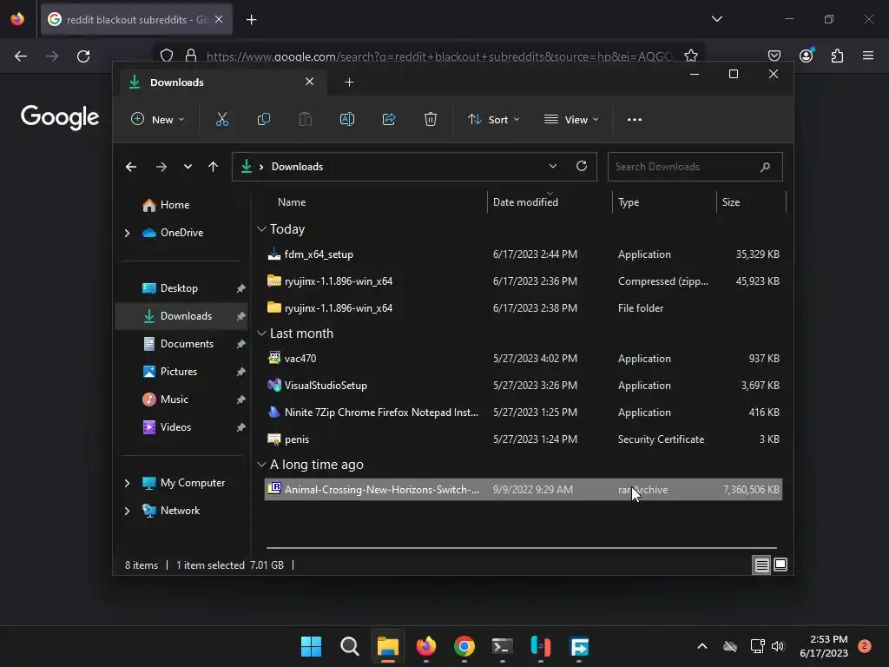889x667 pixels.
Task: Expand Network tree node
Action: coord(127,511)
